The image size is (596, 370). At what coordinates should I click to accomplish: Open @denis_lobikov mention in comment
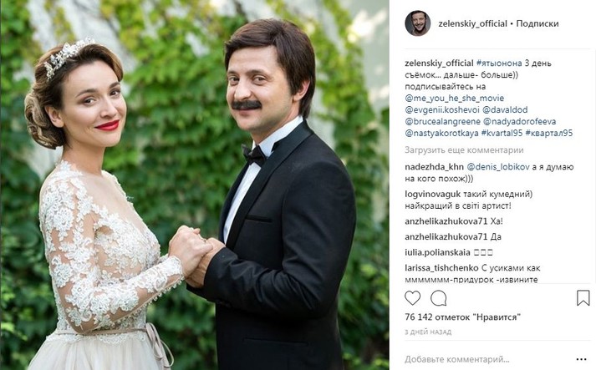pos(498,167)
